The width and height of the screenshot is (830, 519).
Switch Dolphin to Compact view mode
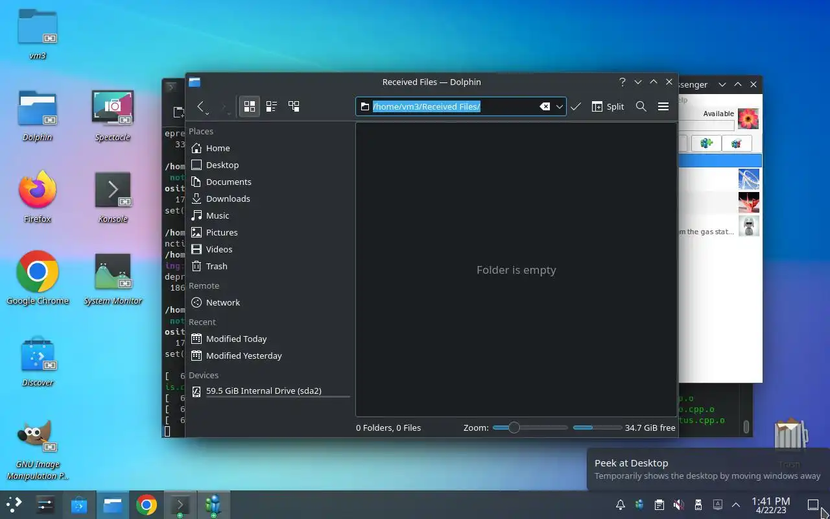coord(272,106)
